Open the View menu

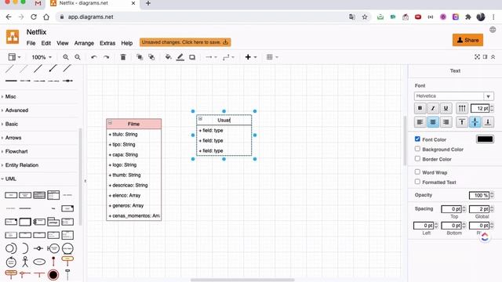click(x=63, y=43)
